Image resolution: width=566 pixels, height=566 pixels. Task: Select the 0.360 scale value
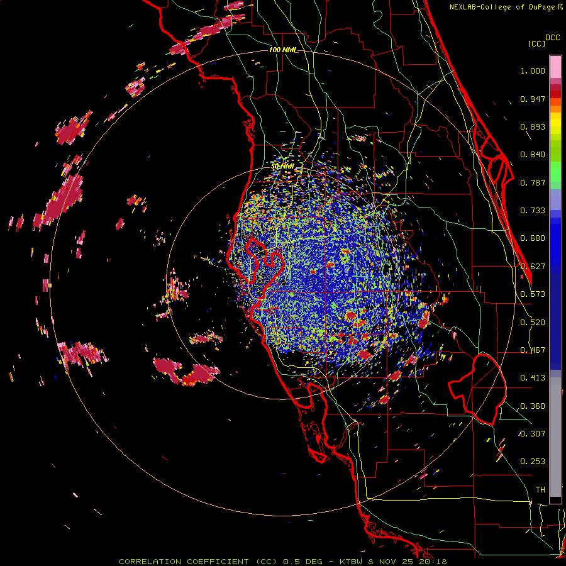[533, 406]
